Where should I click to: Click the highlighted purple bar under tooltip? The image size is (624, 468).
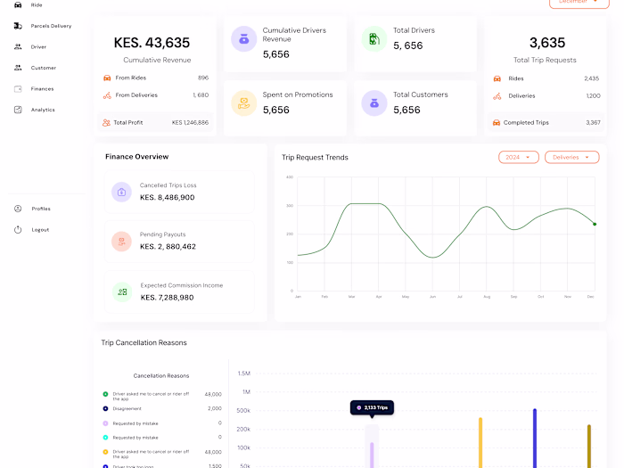click(372, 455)
